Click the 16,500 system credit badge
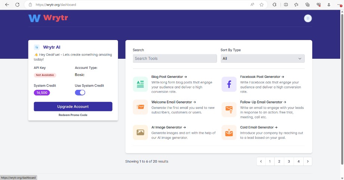Screen dimensions: 344x180 pyautogui.click(x=42, y=93)
